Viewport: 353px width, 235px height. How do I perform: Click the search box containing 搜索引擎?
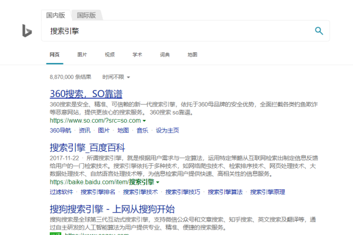coord(185,31)
